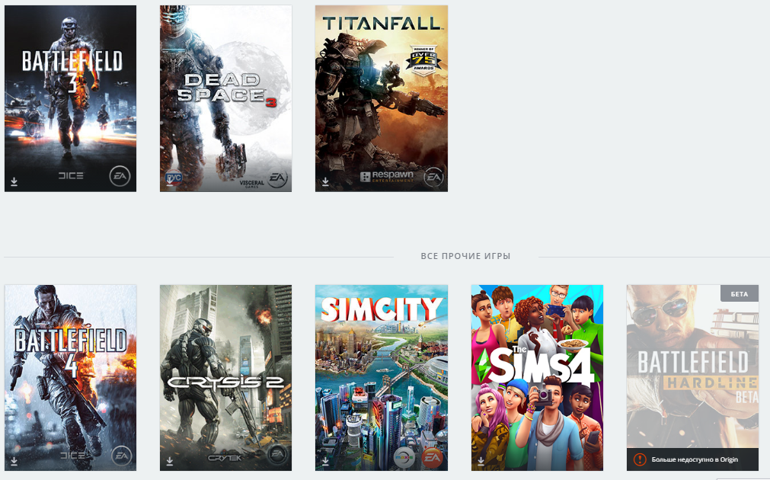The width and height of the screenshot is (770, 480).
Task: Click the 'Больше недоступно в Origin' notice
Action: pos(695,459)
